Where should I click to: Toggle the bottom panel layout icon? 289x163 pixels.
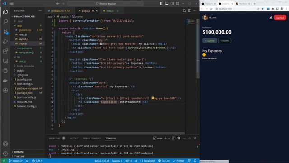(167, 4)
